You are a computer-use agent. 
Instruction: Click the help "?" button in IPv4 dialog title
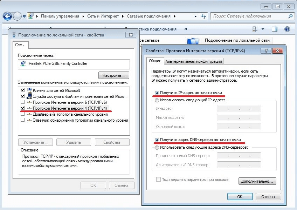pyautogui.click(x=264, y=51)
